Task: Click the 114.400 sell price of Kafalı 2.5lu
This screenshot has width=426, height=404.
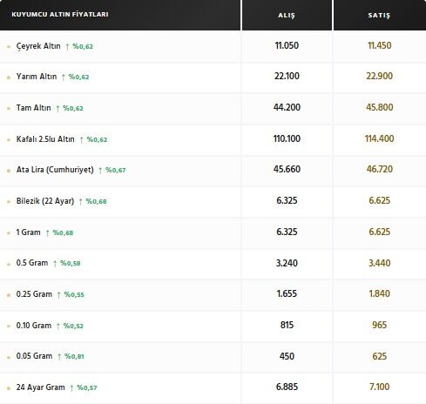Action: coord(379,138)
